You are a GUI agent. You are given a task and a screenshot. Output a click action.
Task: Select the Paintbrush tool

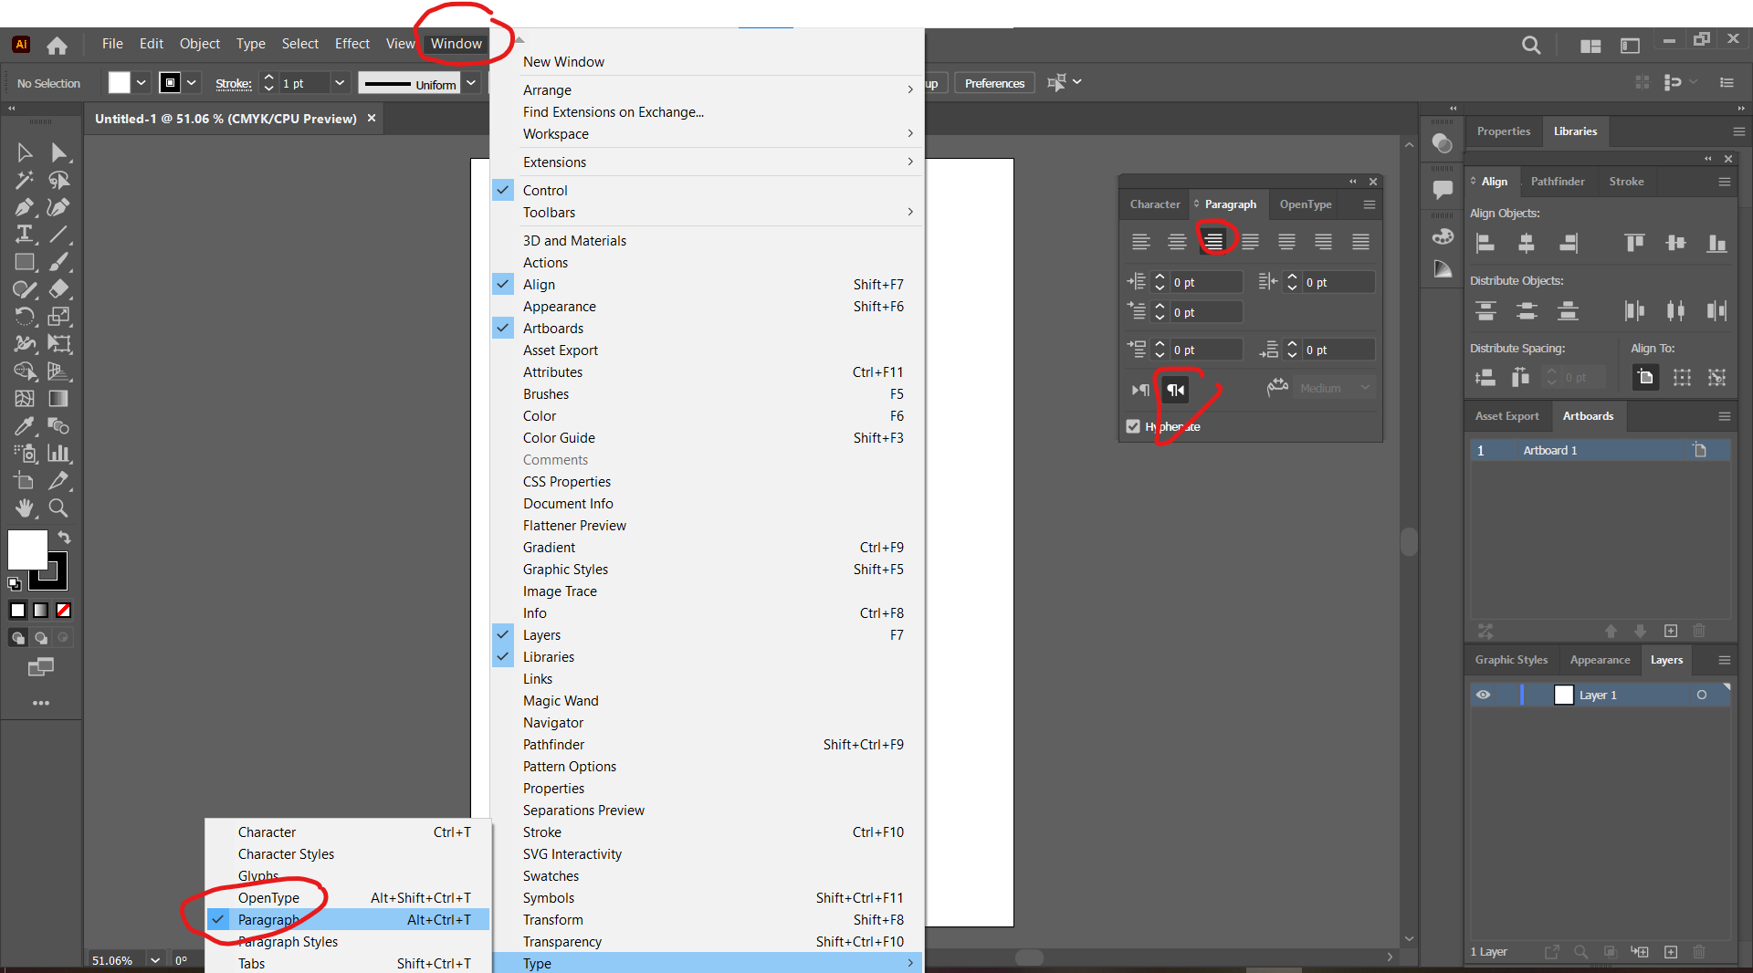pos(59,262)
